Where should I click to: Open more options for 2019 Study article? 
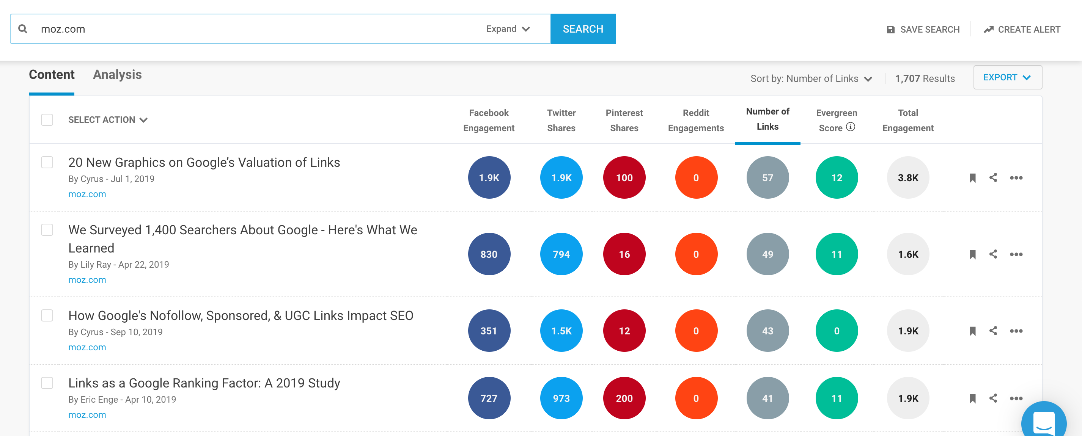click(x=1016, y=398)
